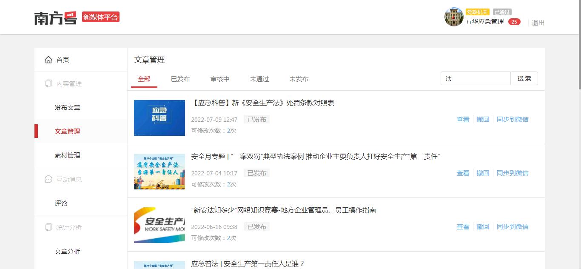Screen dimensions: 581x269
Task: Switch to the 已发布 tab
Action: pyautogui.click(x=180, y=79)
